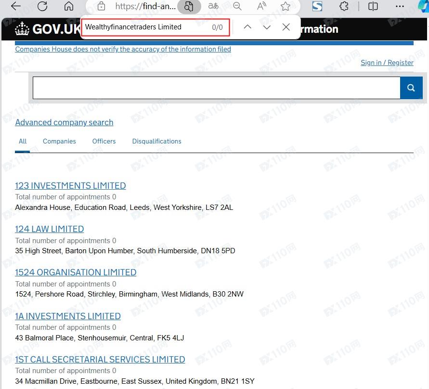Open the Advanced company search link
This screenshot has width=429, height=389.
click(64, 122)
